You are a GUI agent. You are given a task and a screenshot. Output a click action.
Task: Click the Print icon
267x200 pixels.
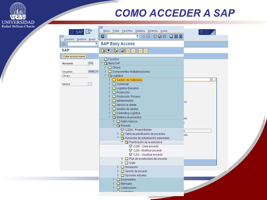[171, 36]
